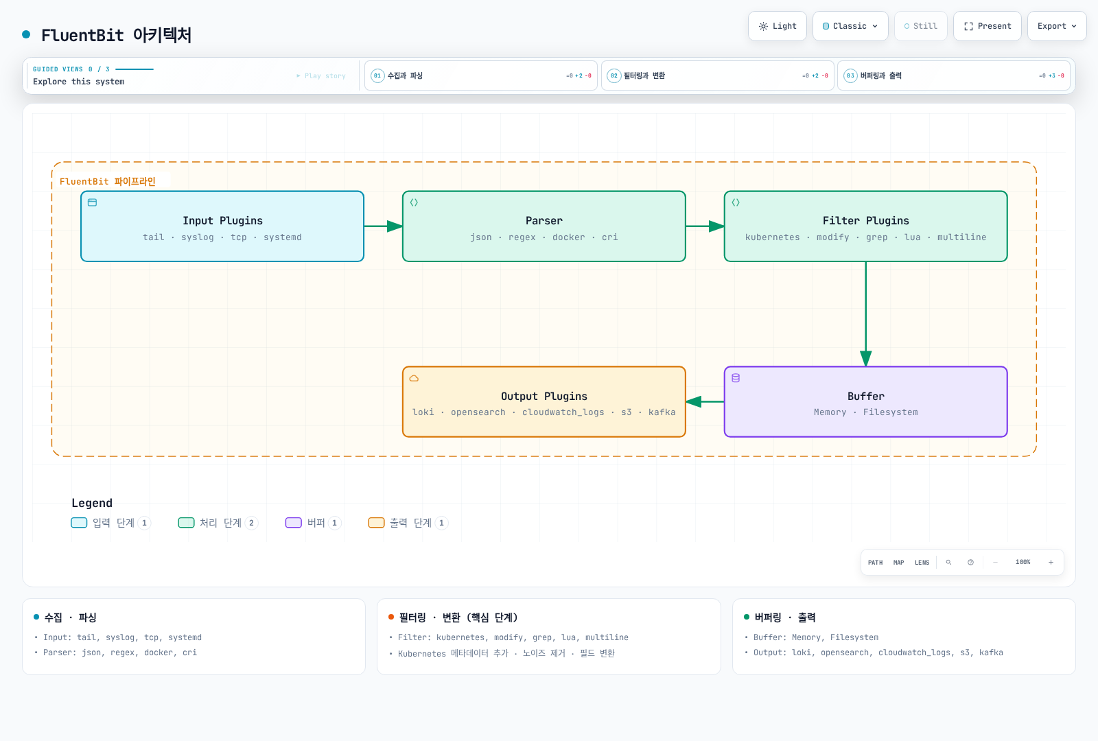Screen dimensions: 1098x741
Task: Expand guided view 03 버퍼링과 출력
Action: [954, 75]
